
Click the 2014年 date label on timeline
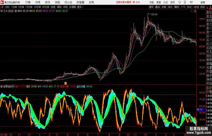4,135
